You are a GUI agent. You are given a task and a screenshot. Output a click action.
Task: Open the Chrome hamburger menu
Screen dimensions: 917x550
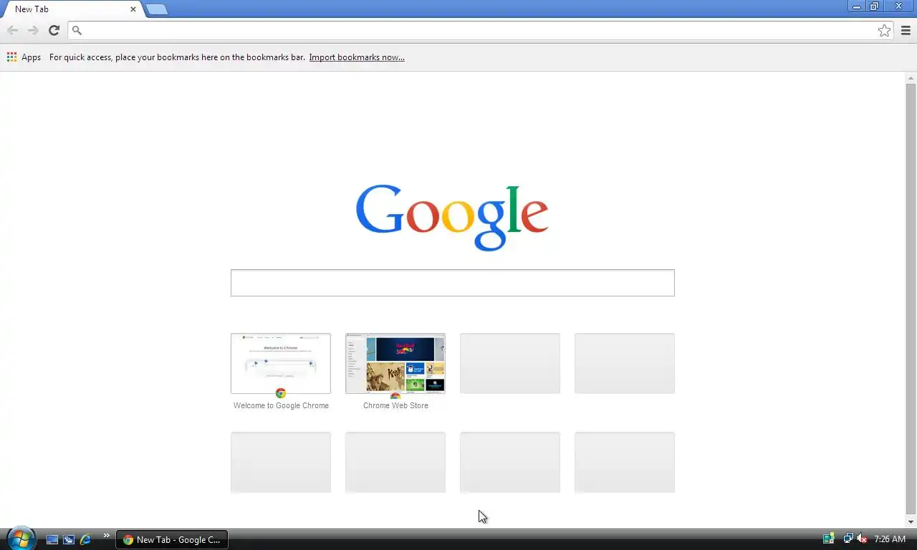906,30
